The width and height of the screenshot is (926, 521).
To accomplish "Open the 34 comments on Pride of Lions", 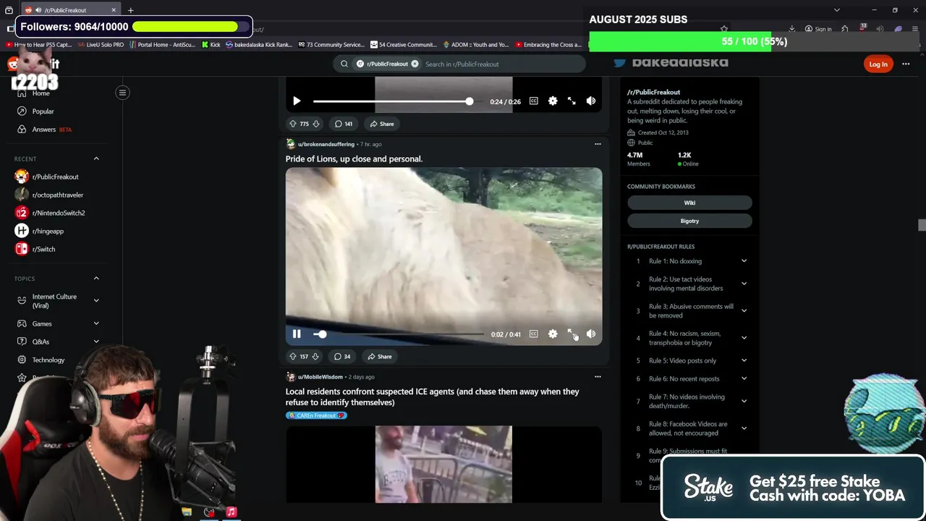I will coord(342,357).
